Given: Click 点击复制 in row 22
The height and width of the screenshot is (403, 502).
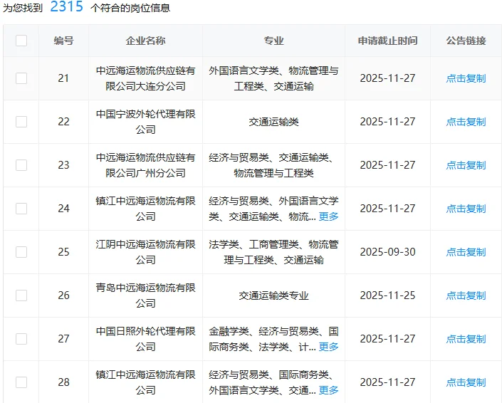Looking at the screenshot, I should click(466, 122).
